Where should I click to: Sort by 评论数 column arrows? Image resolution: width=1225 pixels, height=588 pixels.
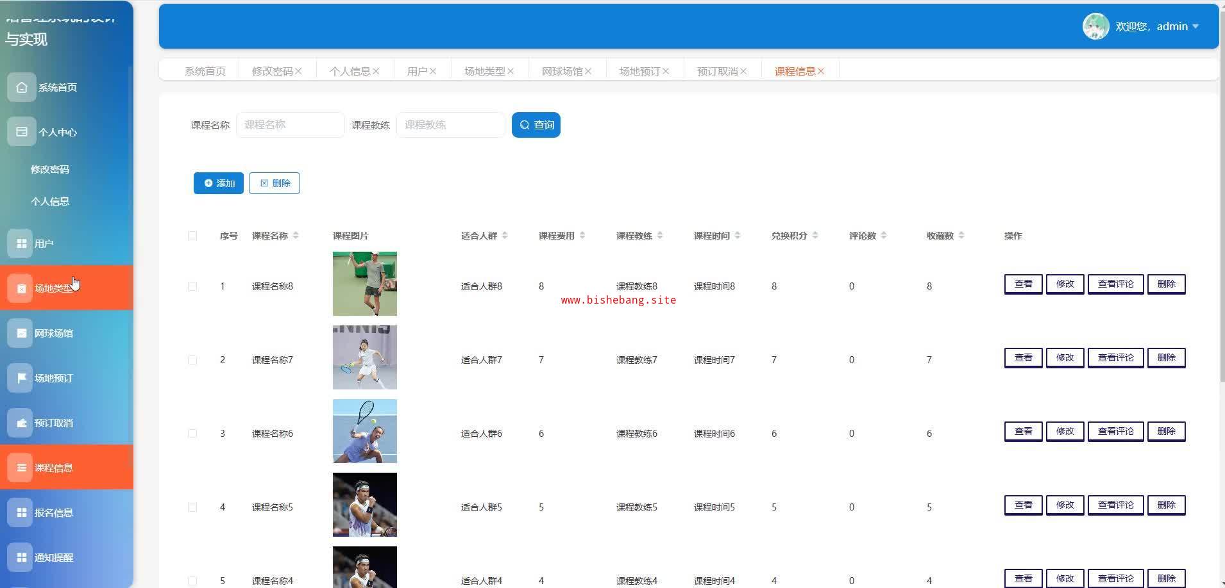884,236
